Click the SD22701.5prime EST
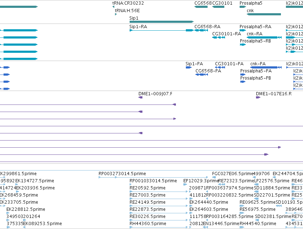 256,199
